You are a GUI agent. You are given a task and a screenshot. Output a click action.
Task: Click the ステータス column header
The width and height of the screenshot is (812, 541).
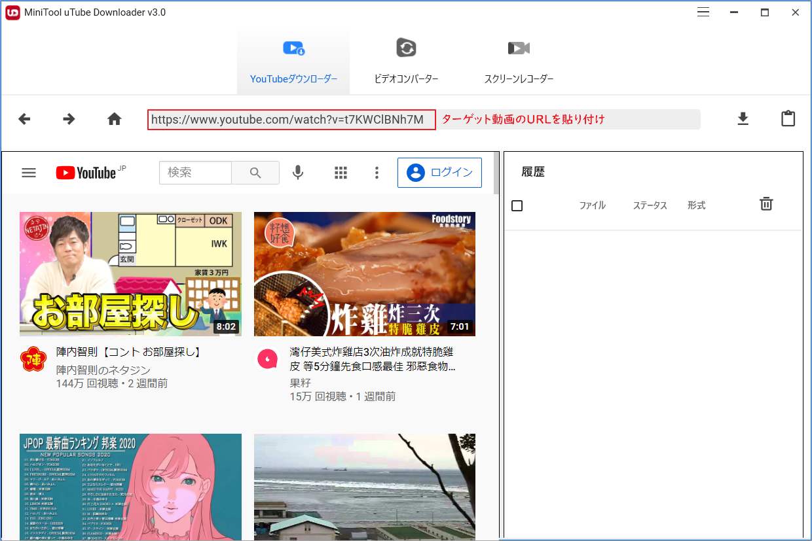pos(650,205)
